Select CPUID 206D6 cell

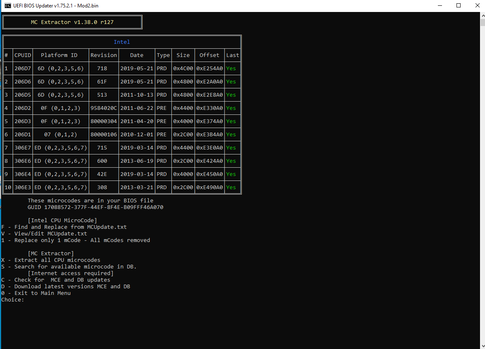pos(23,82)
